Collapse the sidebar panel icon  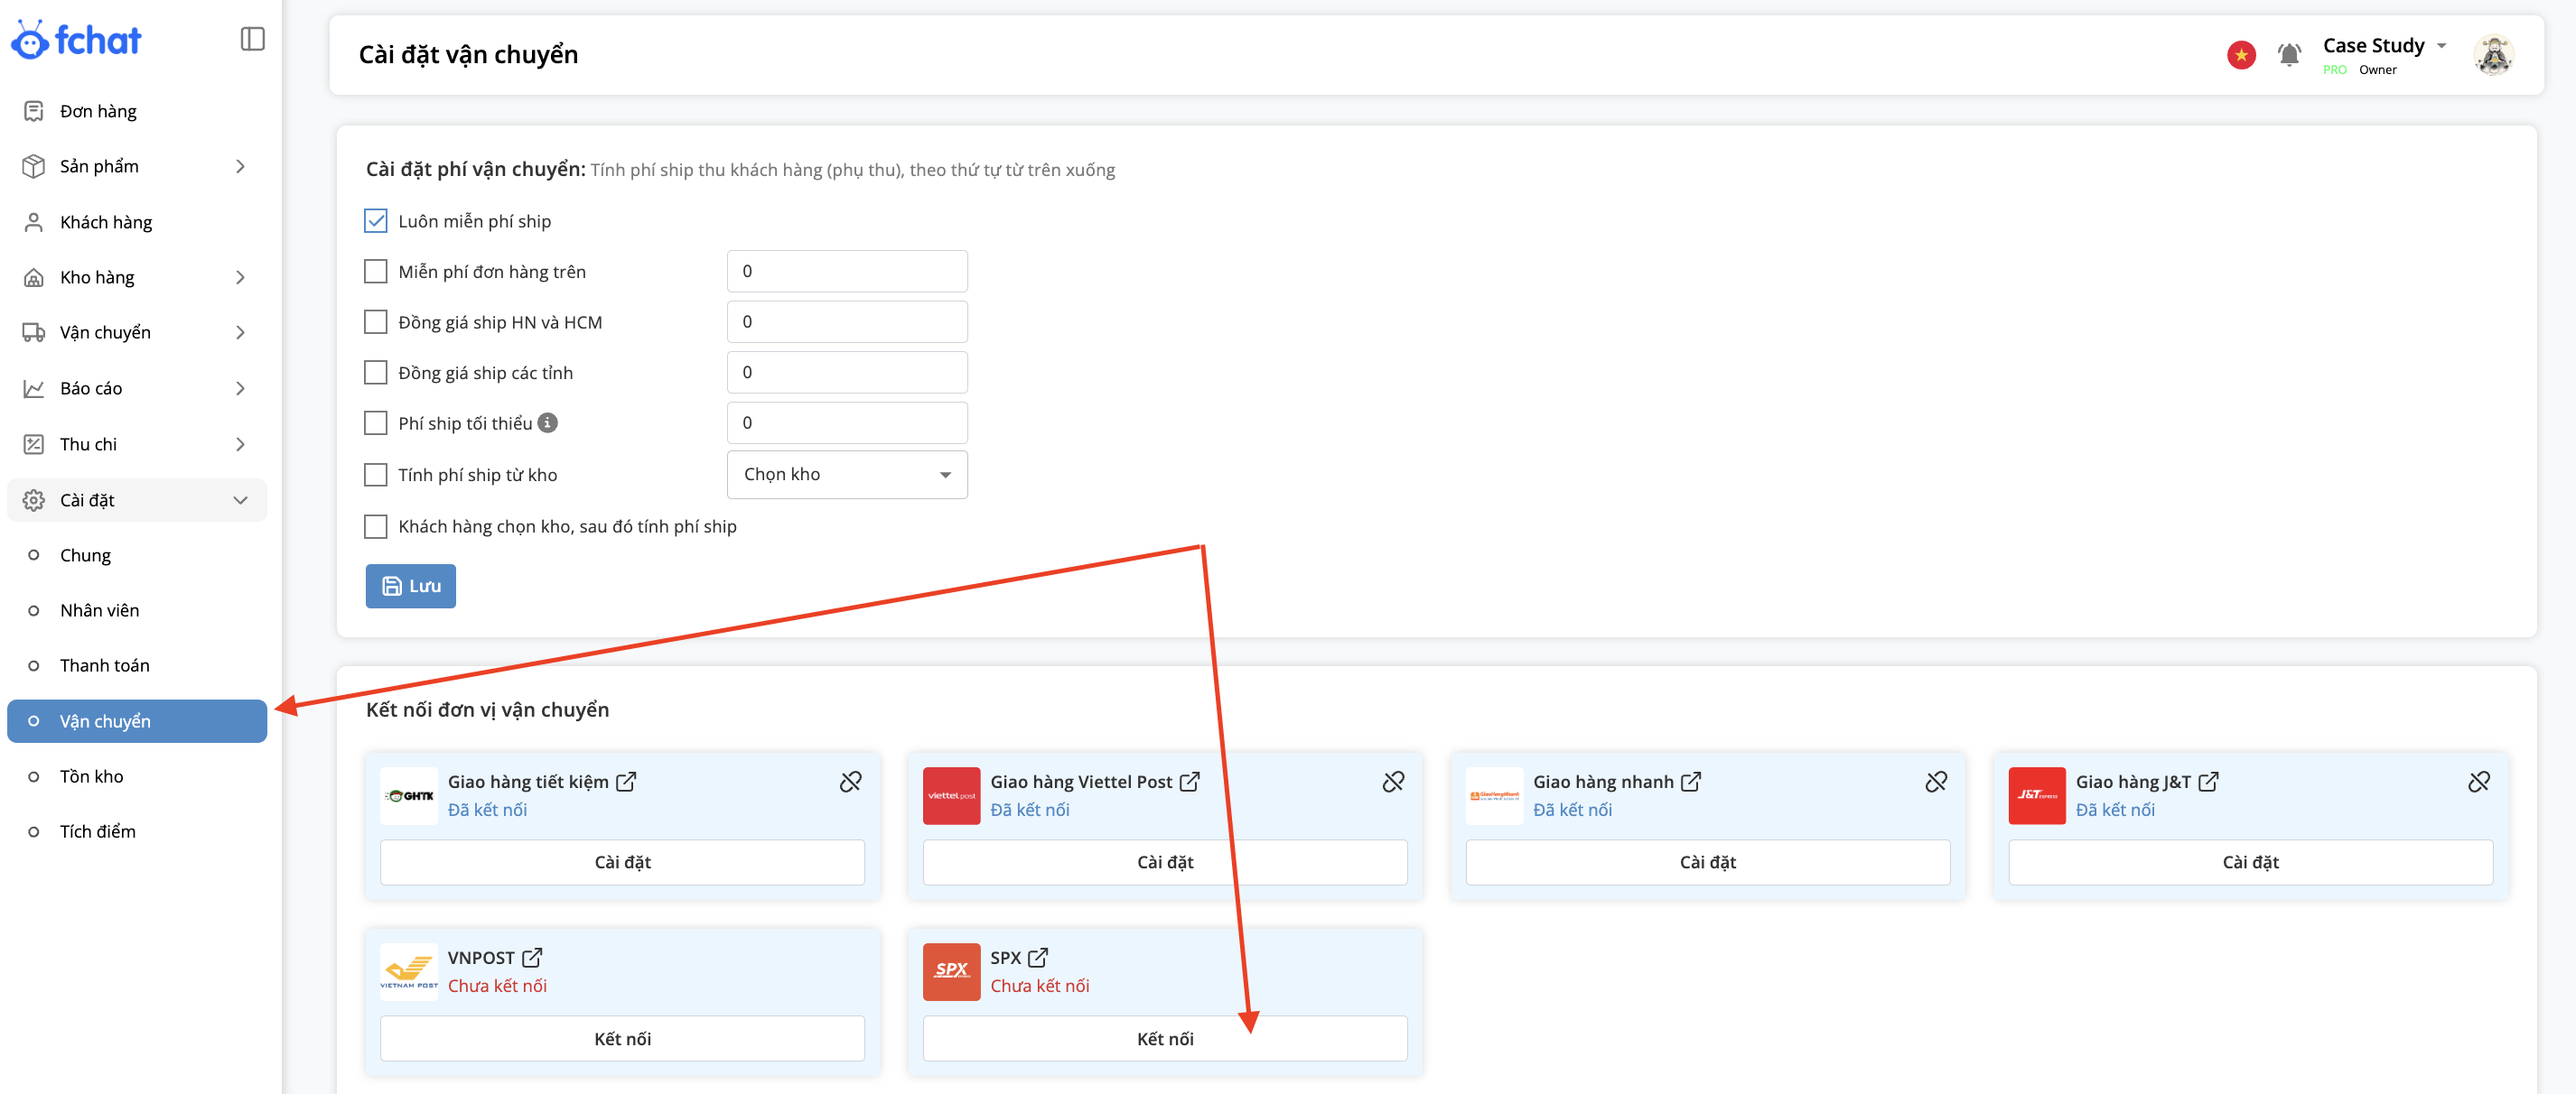tap(252, 39)
